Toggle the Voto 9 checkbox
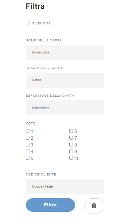This screenshot has height=224, width=124. coord(71,151)
